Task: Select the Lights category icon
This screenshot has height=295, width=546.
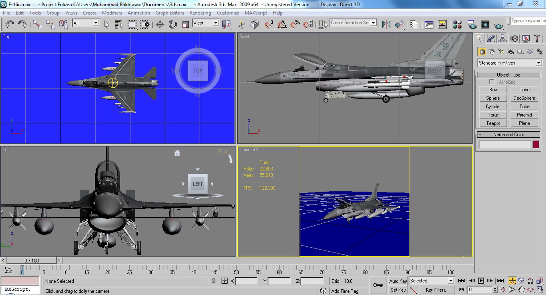Action: [501, 52]
